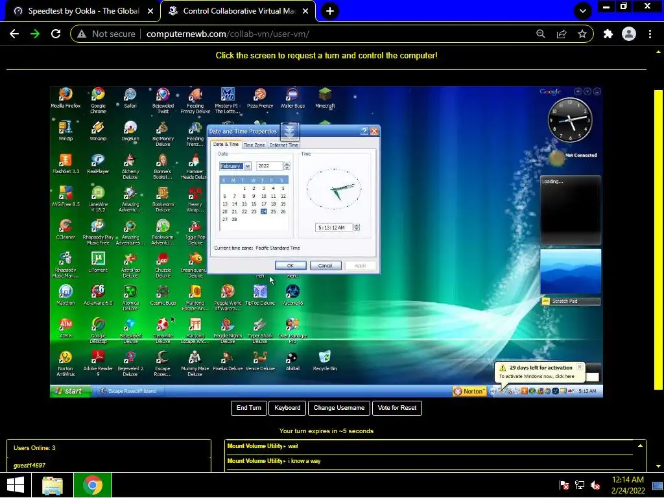The width and height of the screenshot is (664, 498).
Task: Open the AbiBall desktop icon
Action: tap(292, 361)
